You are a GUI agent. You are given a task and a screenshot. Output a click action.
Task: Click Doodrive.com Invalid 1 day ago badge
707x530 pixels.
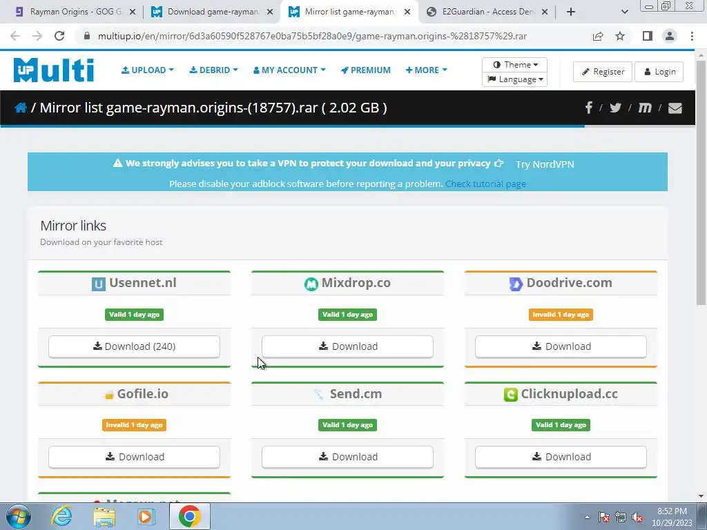(x=561, y=315)
